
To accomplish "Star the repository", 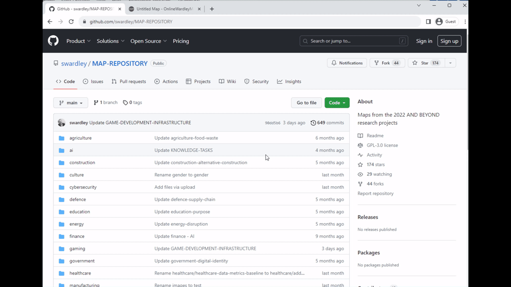I will click(x=426, y=63).
